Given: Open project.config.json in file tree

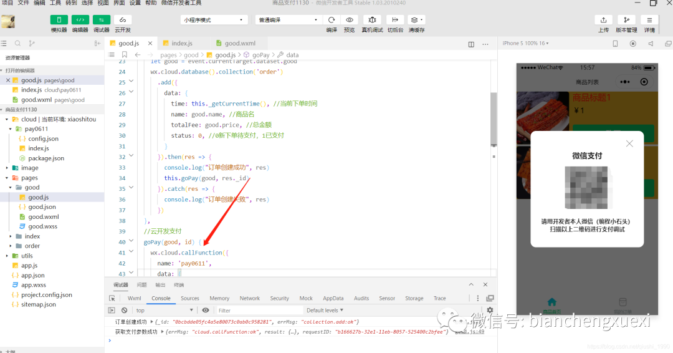Looking at the screenshot, I should click(x=46, y=294).
